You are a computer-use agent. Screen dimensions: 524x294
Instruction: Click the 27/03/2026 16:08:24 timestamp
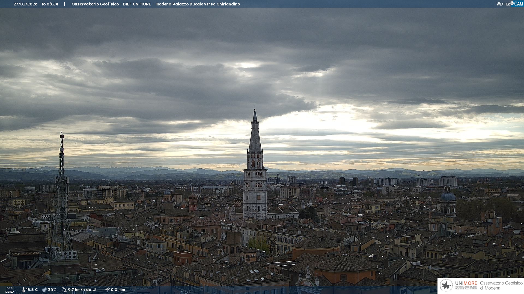pyautogui.click(x=36, y=4)
